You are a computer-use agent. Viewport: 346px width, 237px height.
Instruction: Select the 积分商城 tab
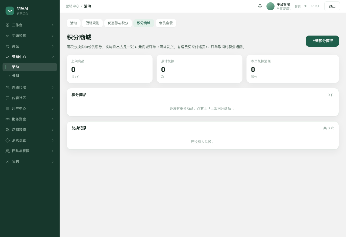(x=144, y=23)
